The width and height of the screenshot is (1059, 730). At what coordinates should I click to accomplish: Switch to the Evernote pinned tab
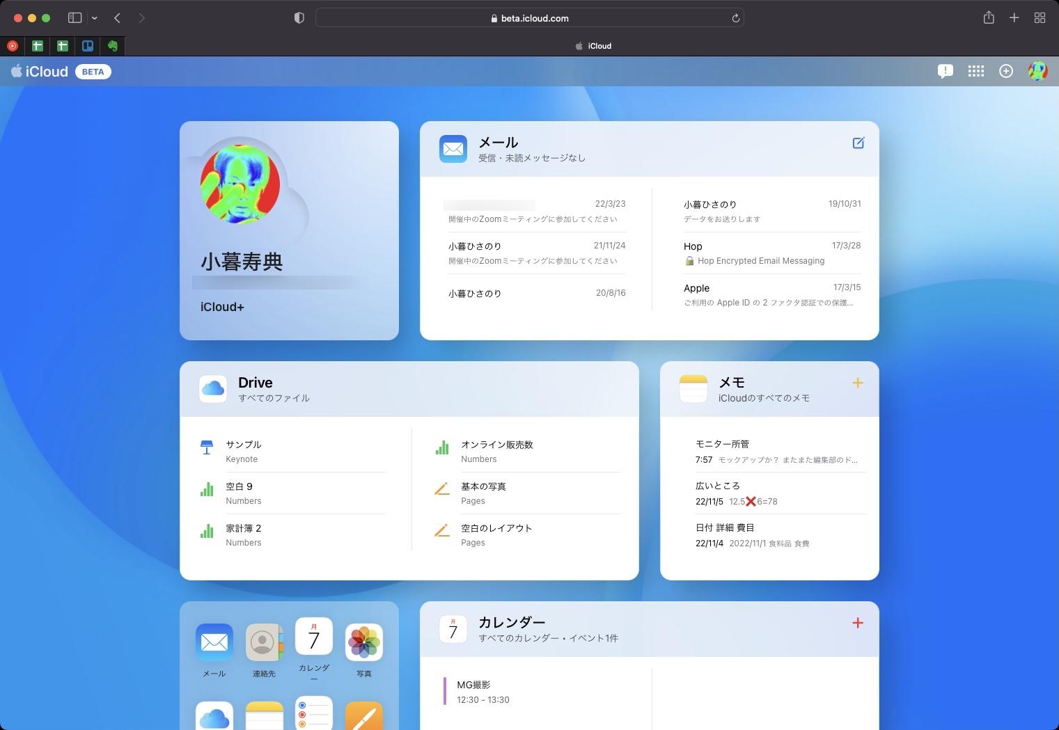(x=113, y=46)
